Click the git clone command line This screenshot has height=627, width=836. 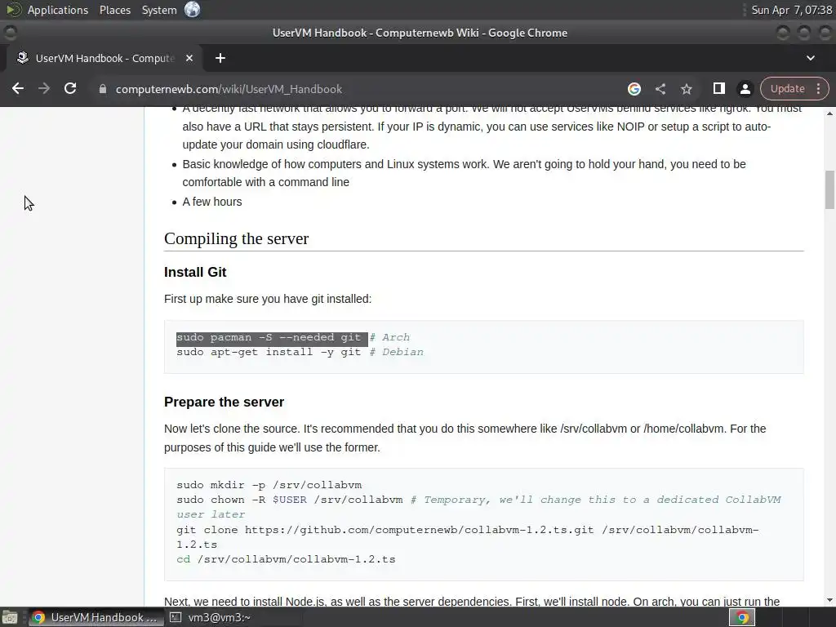coord(468,537)
